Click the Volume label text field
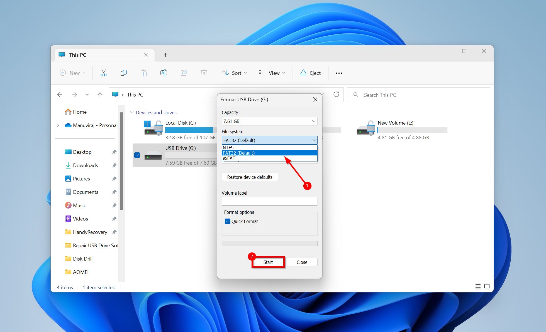Image resolution: width=546 pixels, height=332 pixels. (269, 201)
